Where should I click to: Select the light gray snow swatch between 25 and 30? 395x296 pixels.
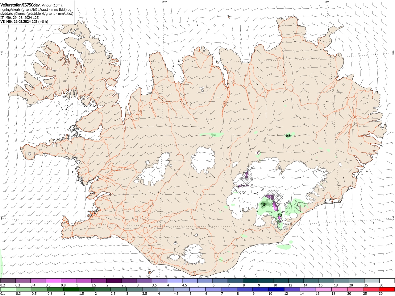(x=371, y=281)
